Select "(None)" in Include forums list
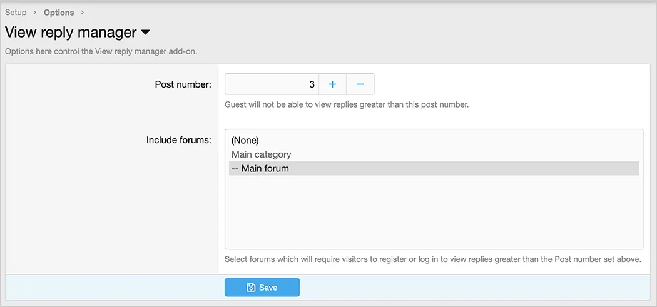The width and height of the screenshot is (657, 307). point(245,140)
